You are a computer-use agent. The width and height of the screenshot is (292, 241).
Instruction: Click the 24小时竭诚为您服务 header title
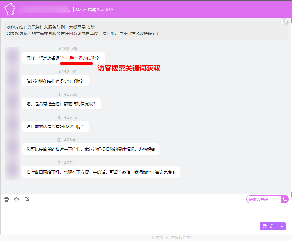tap(93, 10)
